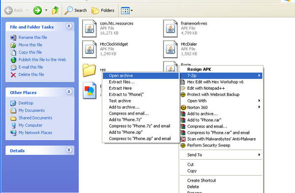Viewport: 295px width, 193px height.
Task: Choose Add to "Phone.rar"
Action: coord(221,120)
